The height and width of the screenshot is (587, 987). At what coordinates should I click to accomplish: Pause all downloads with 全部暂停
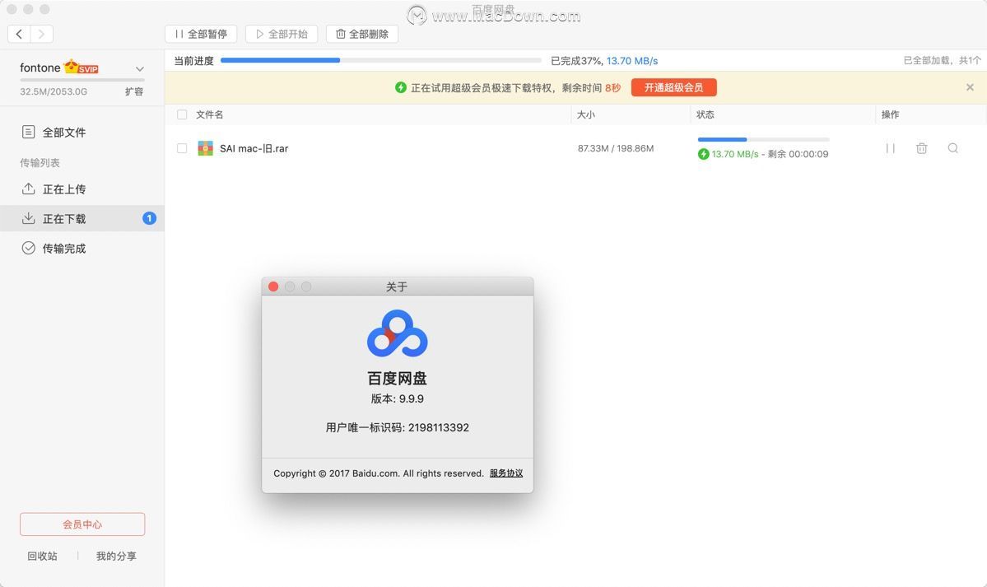[201, 34]
